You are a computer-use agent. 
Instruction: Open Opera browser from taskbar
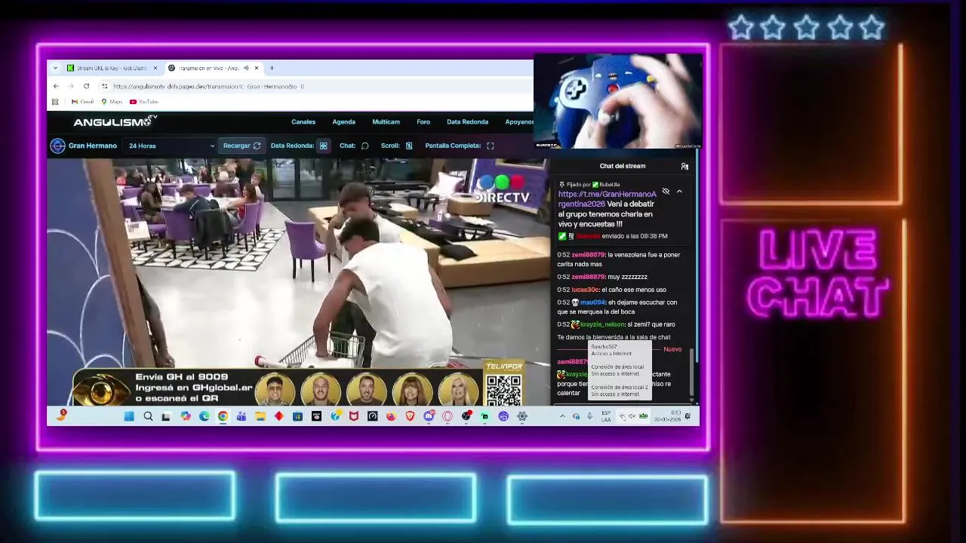coord(448,416)
